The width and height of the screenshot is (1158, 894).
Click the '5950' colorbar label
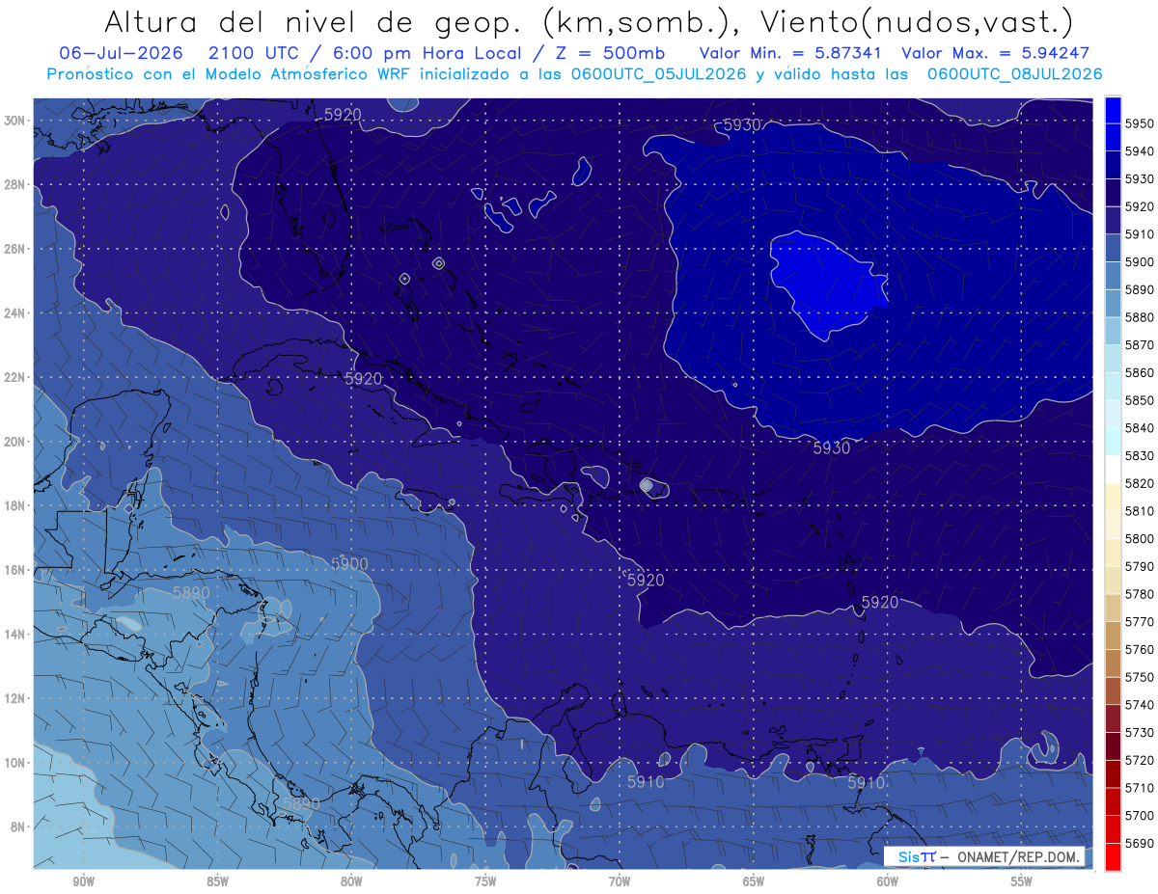pyautogui.click(x=1140, y=123)
